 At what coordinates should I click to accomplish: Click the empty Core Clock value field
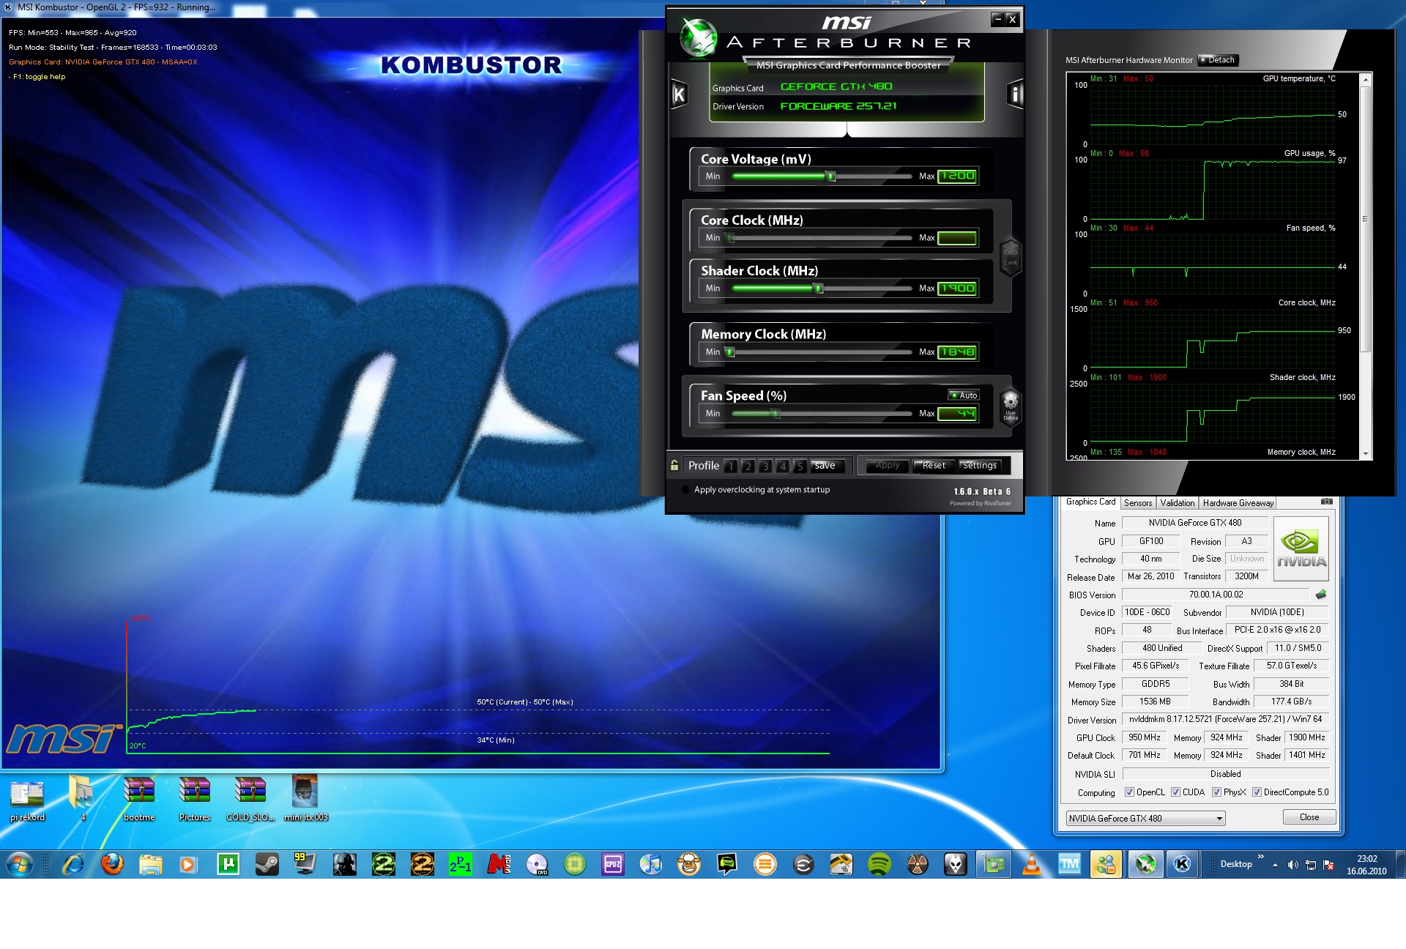957,238
